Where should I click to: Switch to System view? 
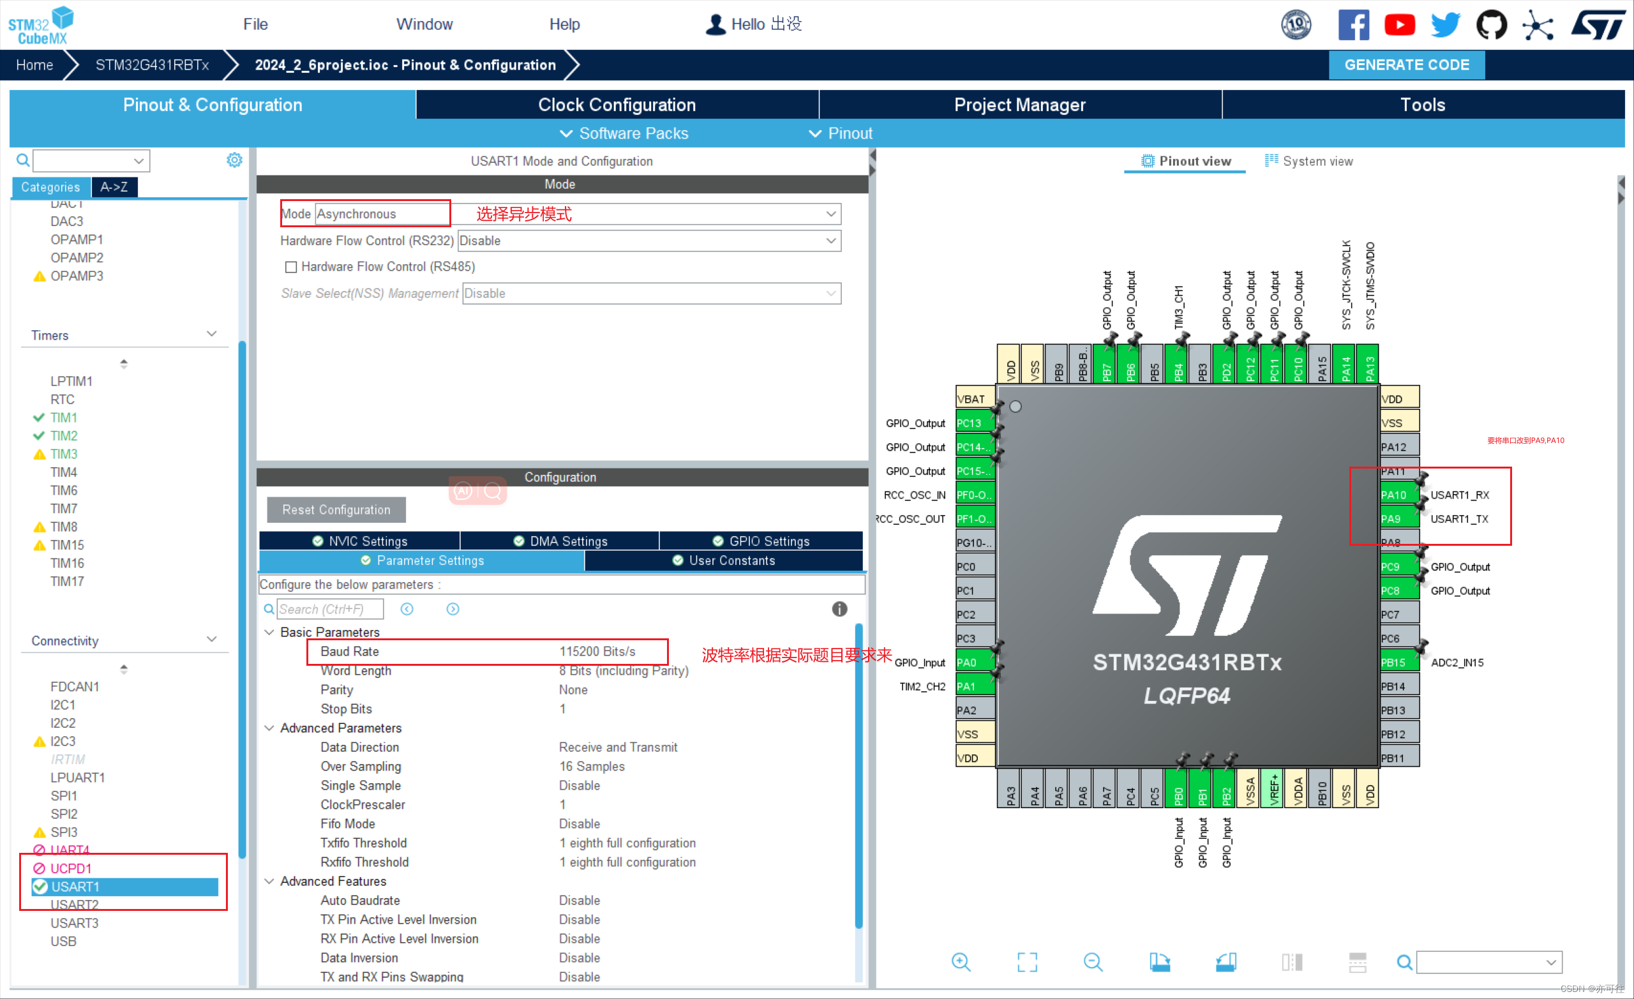(x=1309, y=161)
